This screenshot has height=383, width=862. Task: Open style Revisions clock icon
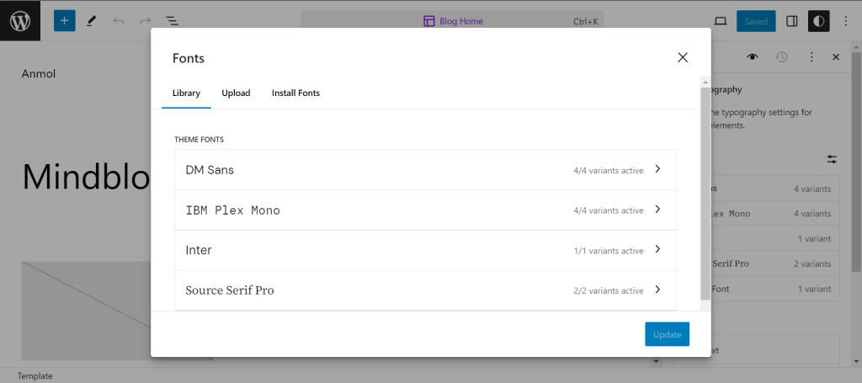pos(782,57)
